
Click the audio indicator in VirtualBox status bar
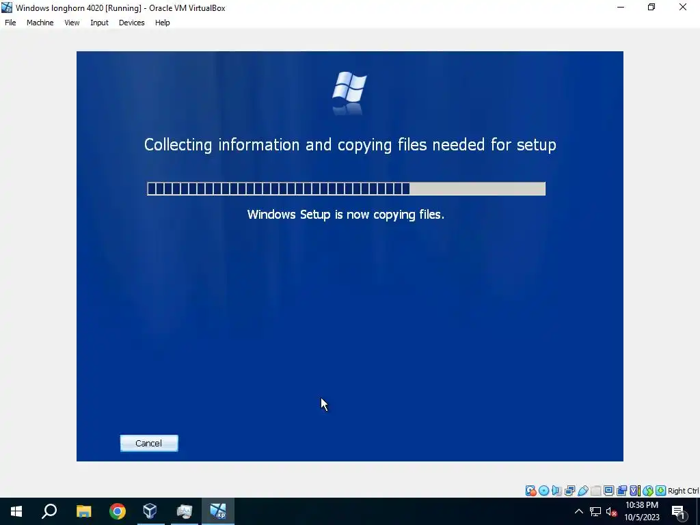tap(556, 491)
